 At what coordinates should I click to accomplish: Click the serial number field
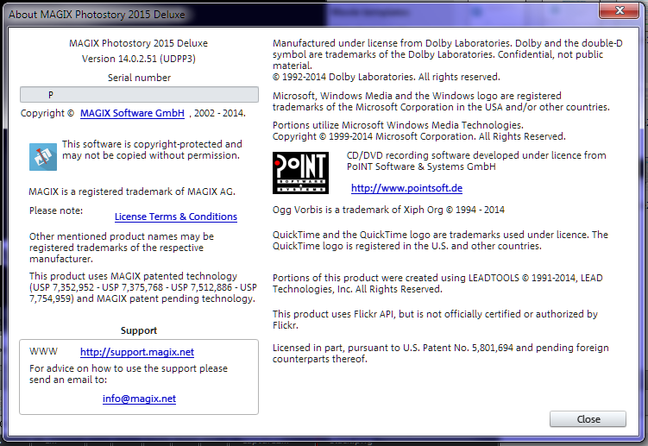pyautogui.click(x=139, y=95)
